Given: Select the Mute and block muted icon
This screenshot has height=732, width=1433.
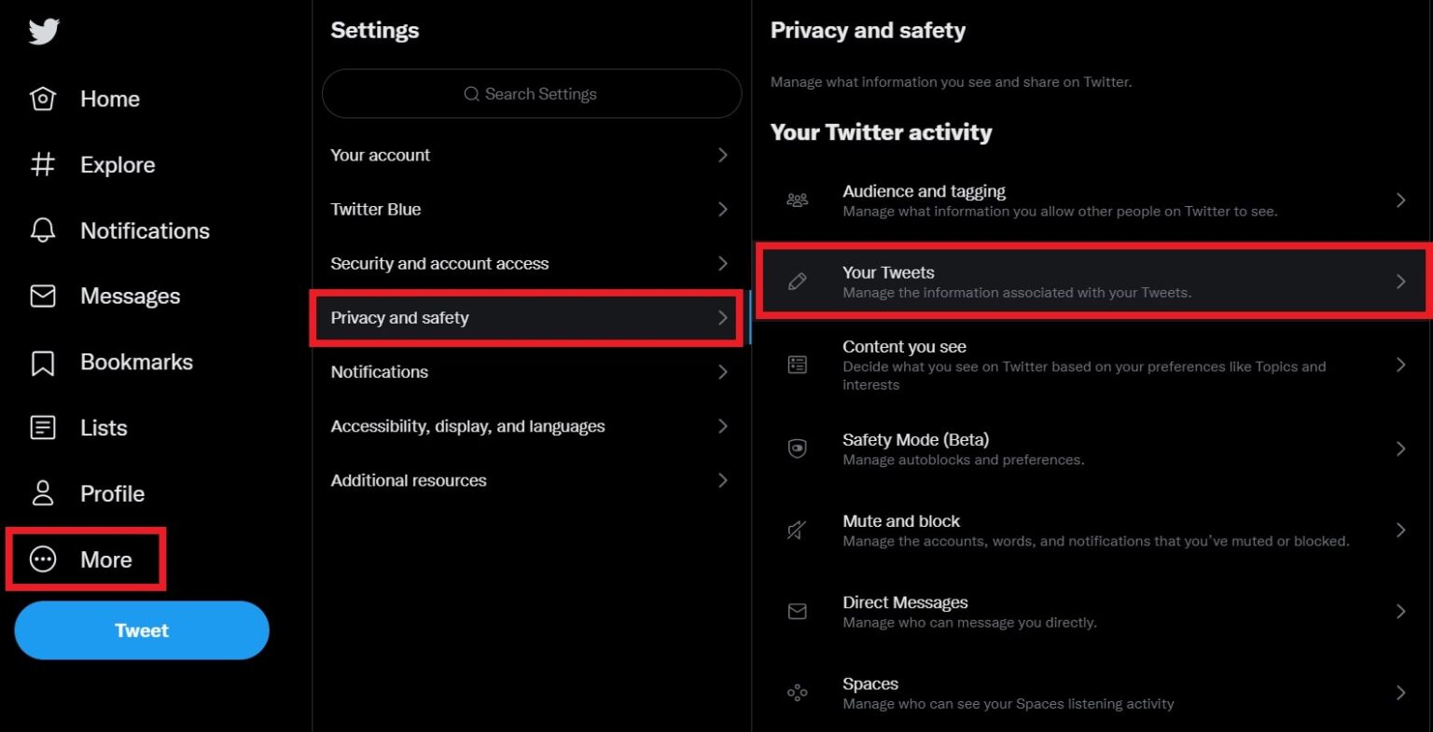Looking at the screenshot, I should coord(798,530).
